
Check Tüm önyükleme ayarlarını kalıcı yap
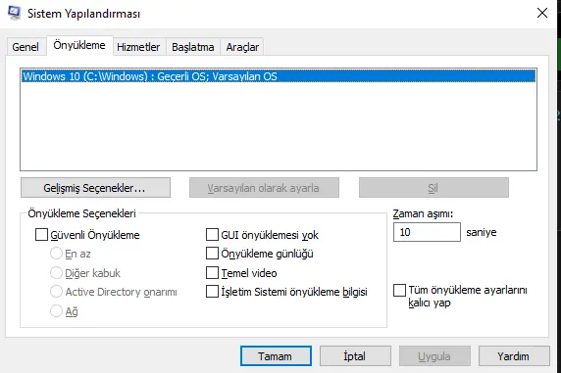(x=399, y=290)
